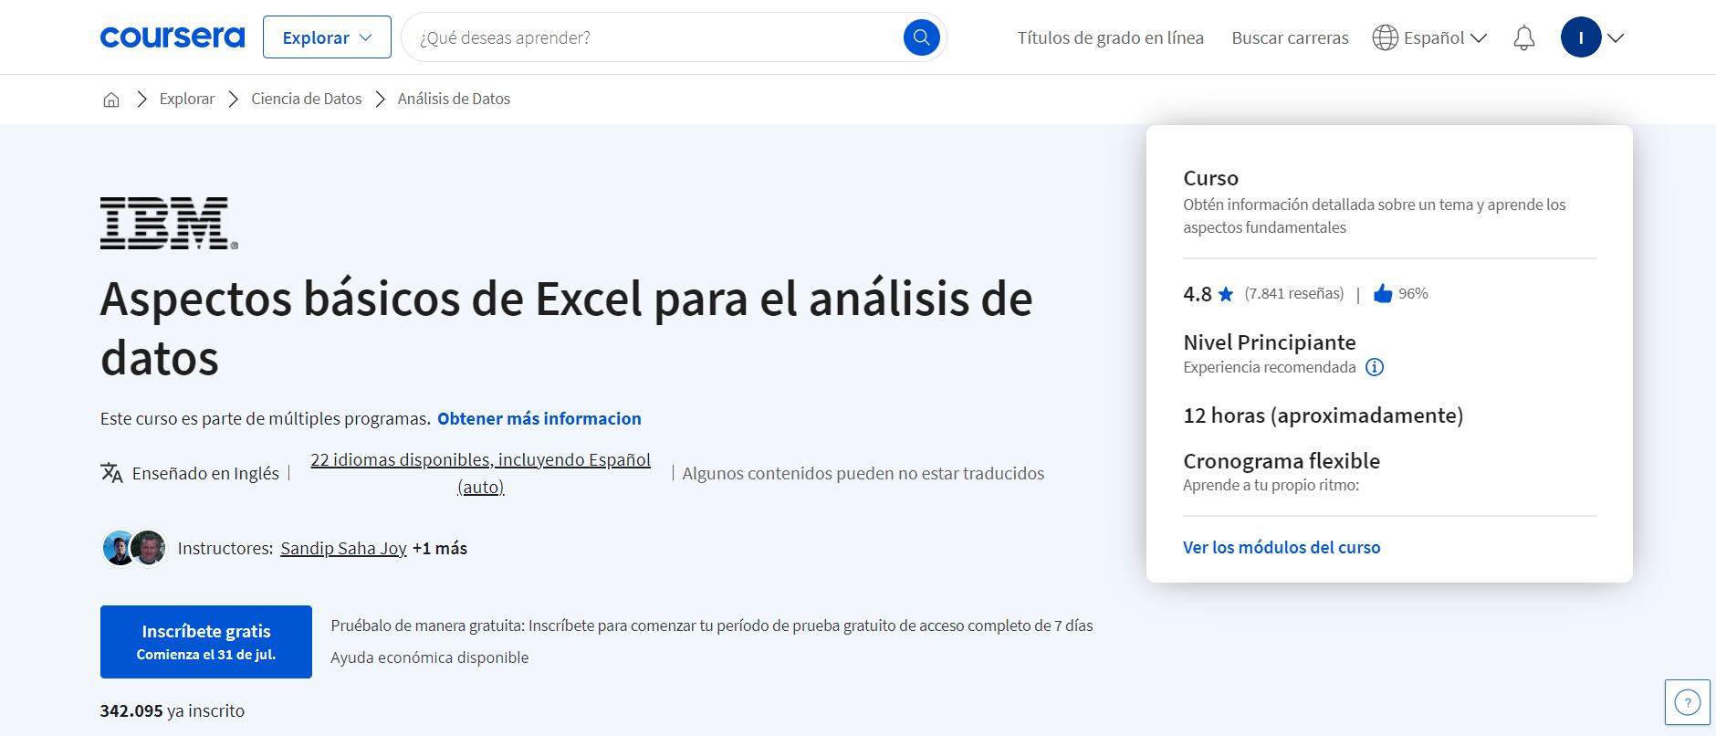Click the course title 'Aspectos básicos de Excel'

(566, 328)
